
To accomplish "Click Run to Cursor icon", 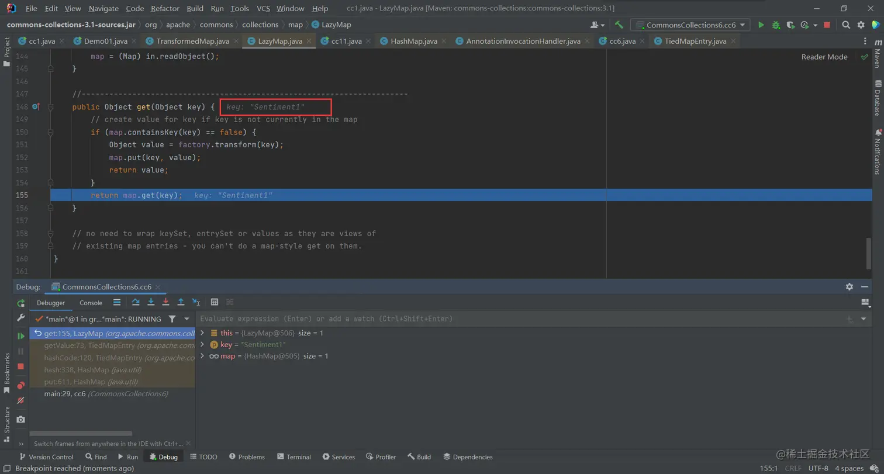I will [196, 302].
